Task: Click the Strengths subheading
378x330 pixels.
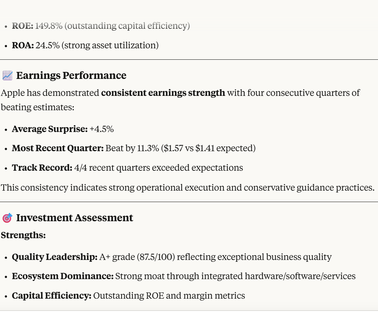Action: (23, 235)
